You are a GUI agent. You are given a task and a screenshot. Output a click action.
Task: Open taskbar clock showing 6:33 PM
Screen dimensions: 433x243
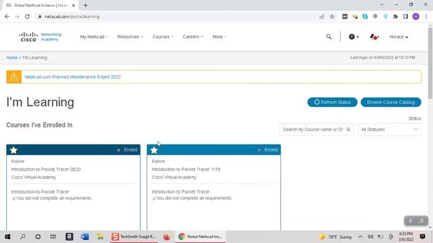(x=406, y=237)
